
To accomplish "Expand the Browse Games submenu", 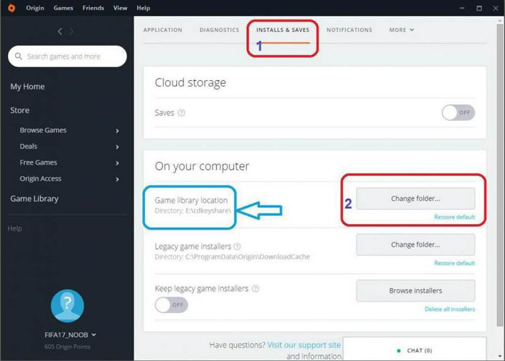I will pyautogui.click(x=117, y=131).
